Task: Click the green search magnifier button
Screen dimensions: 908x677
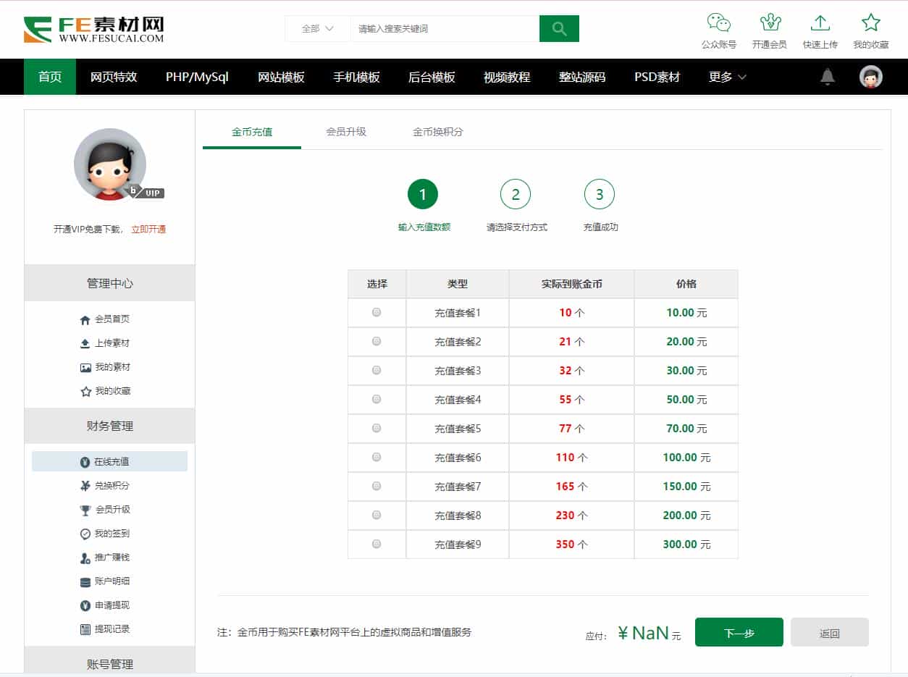Action: pos(559,28)
